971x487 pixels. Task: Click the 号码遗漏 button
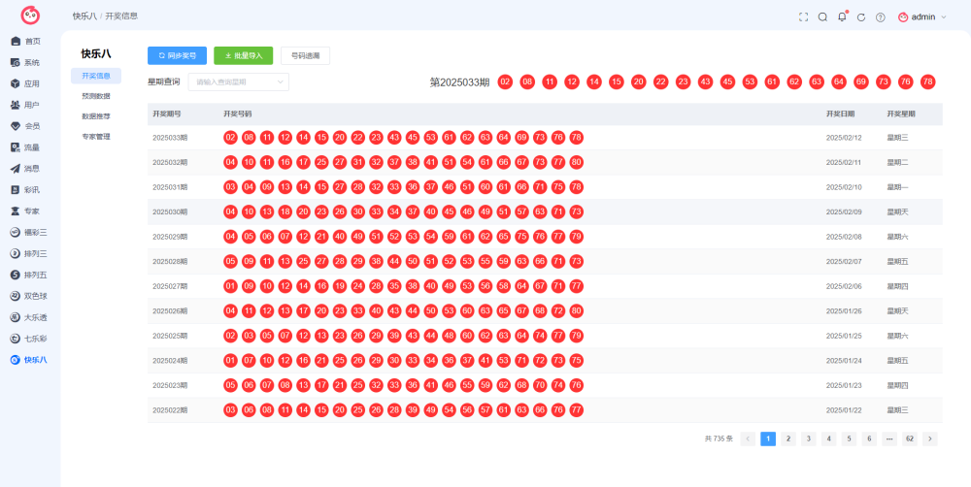[x=305, y=55]
